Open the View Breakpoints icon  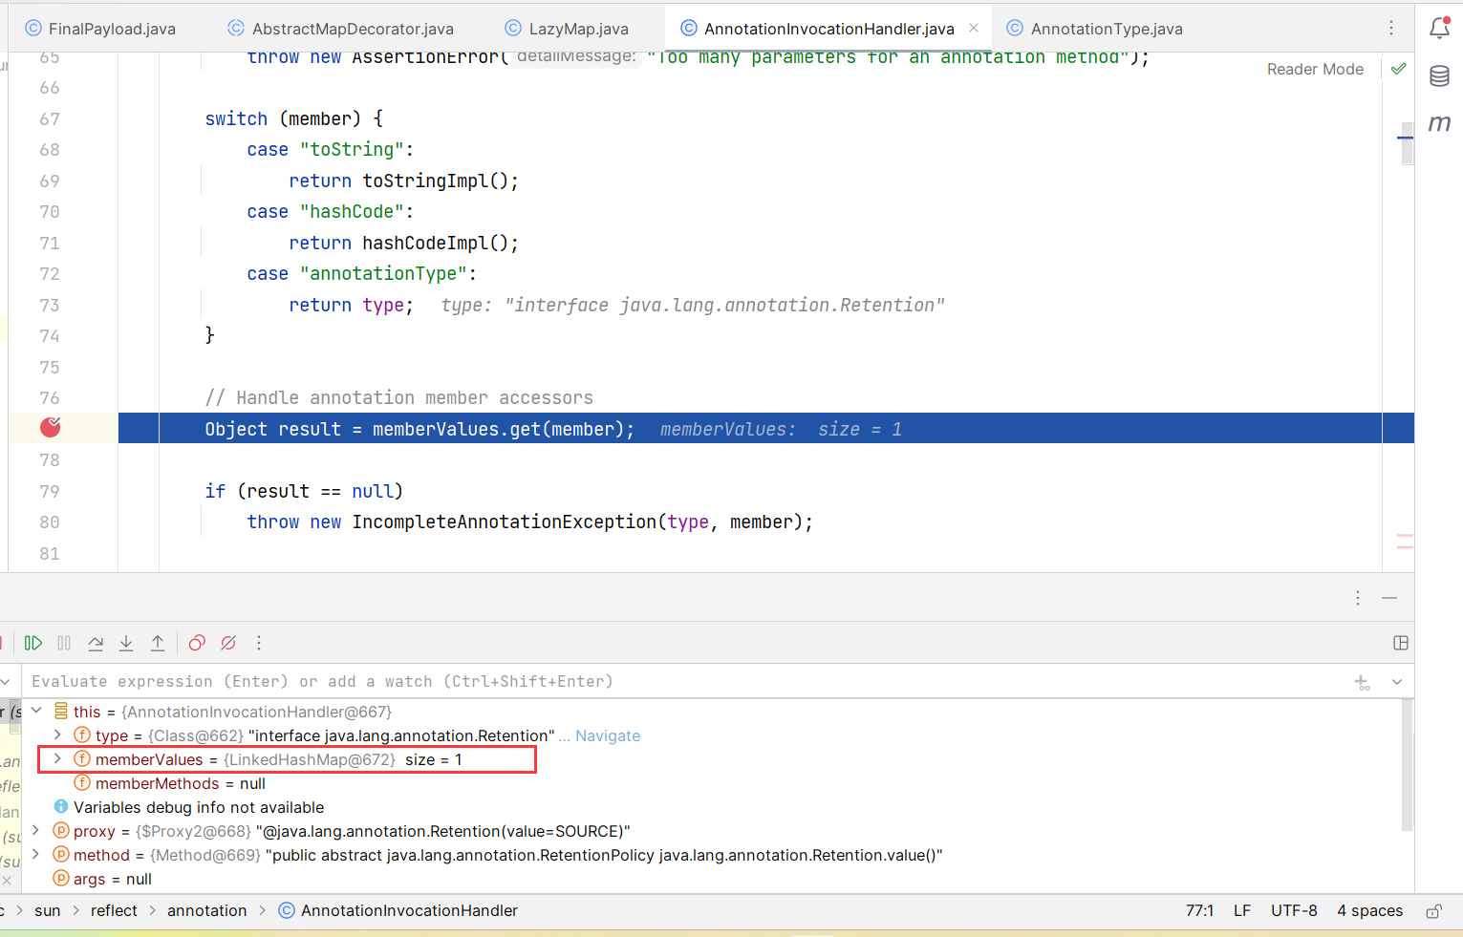(197, 643)
